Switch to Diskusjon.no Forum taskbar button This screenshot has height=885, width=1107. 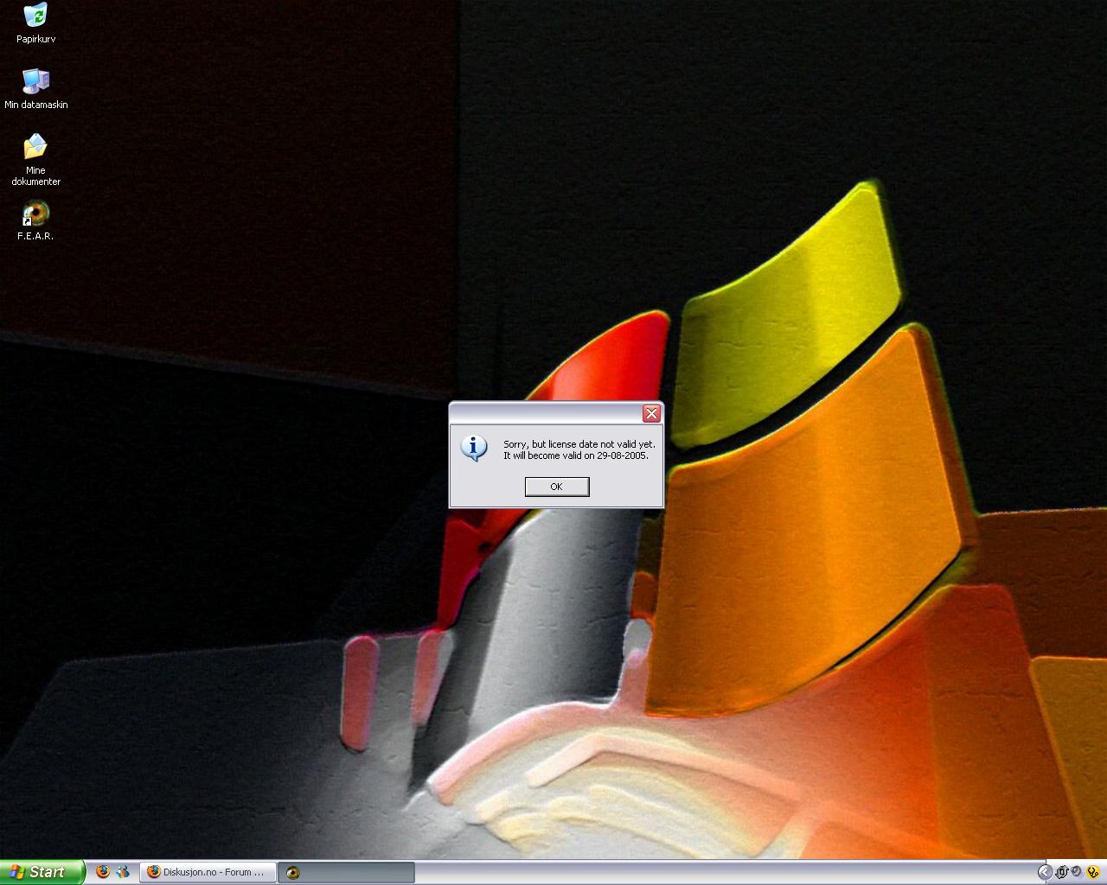(x=208, y=872)
